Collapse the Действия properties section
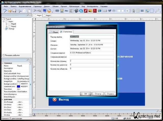Viewport: 163px width, 121px height. (2, 99)
